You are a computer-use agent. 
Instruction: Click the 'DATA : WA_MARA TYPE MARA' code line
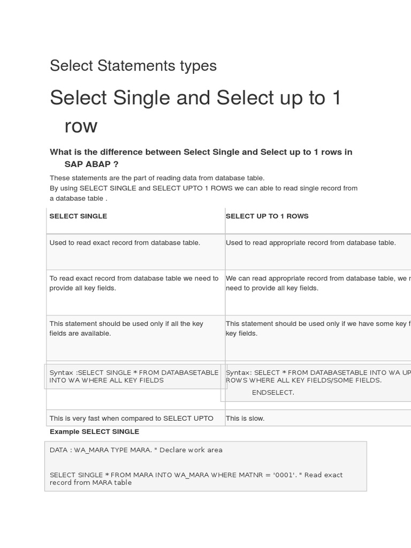click(x=136, y=450)
